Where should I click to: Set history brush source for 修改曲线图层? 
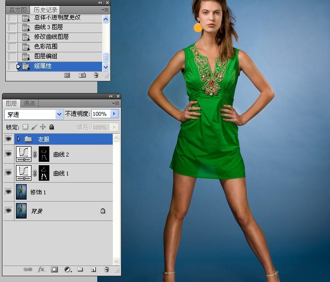point(13,37)
